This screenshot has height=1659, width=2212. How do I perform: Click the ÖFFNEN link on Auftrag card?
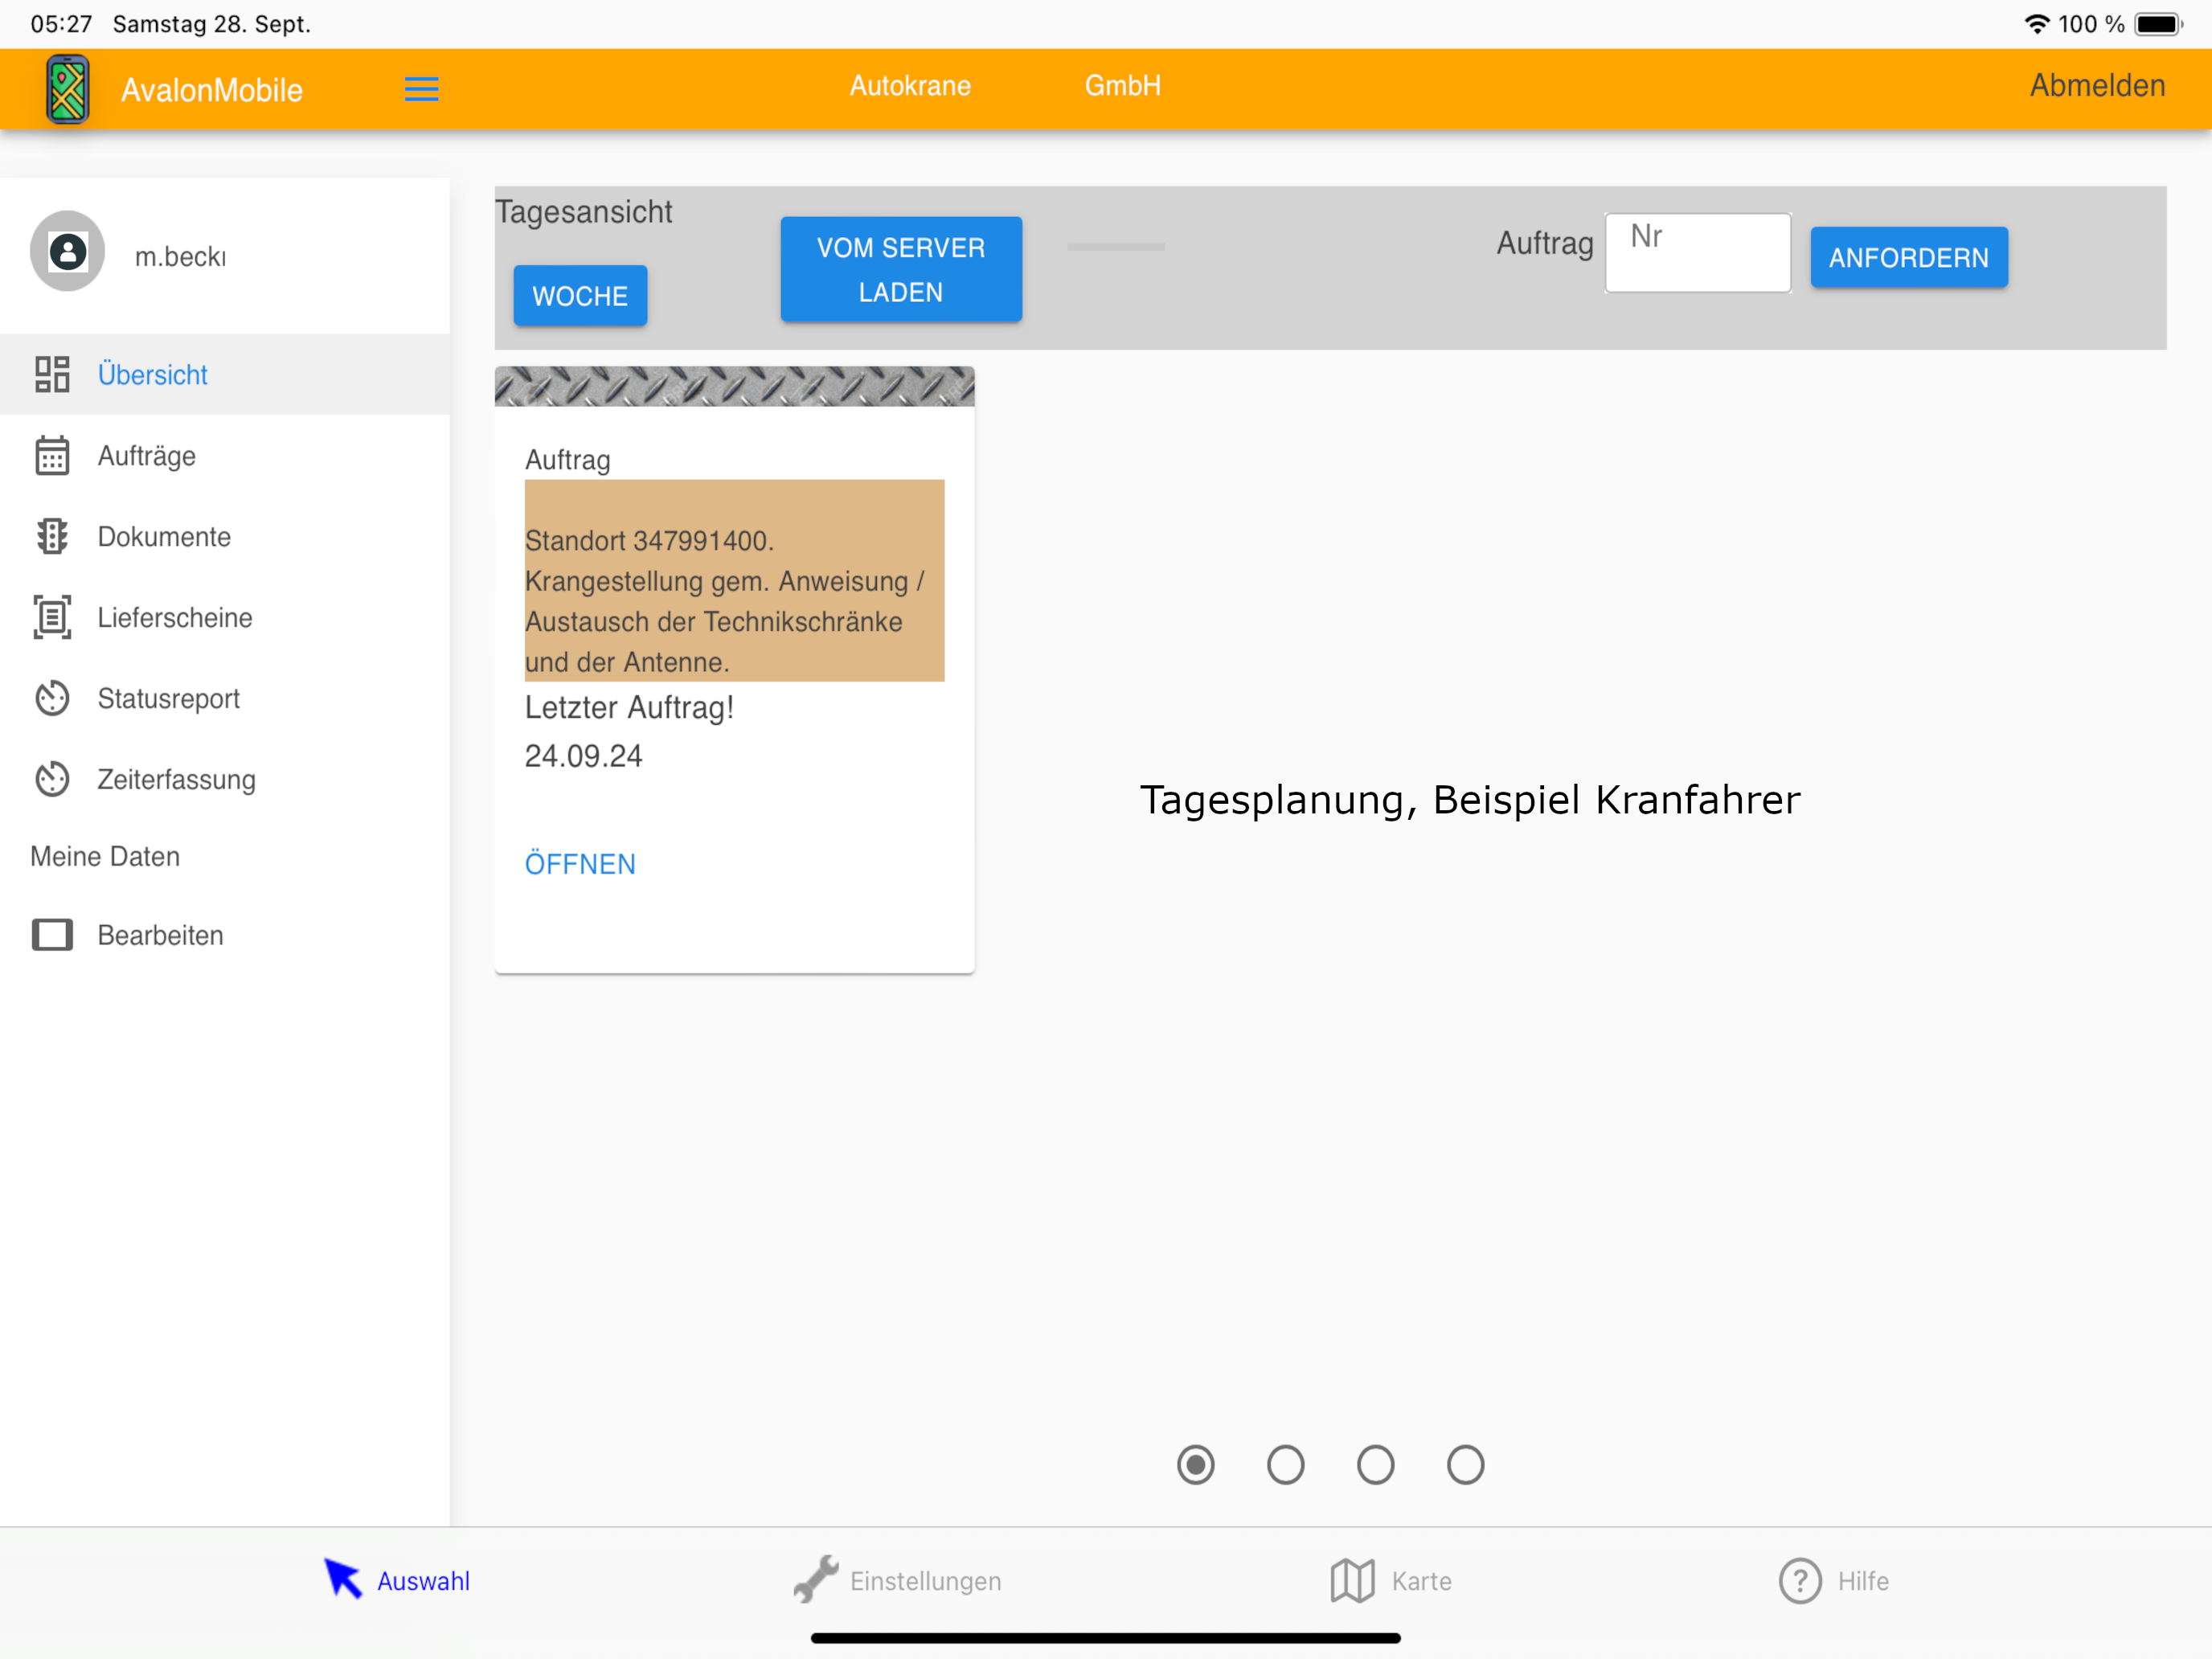(580, 864)
